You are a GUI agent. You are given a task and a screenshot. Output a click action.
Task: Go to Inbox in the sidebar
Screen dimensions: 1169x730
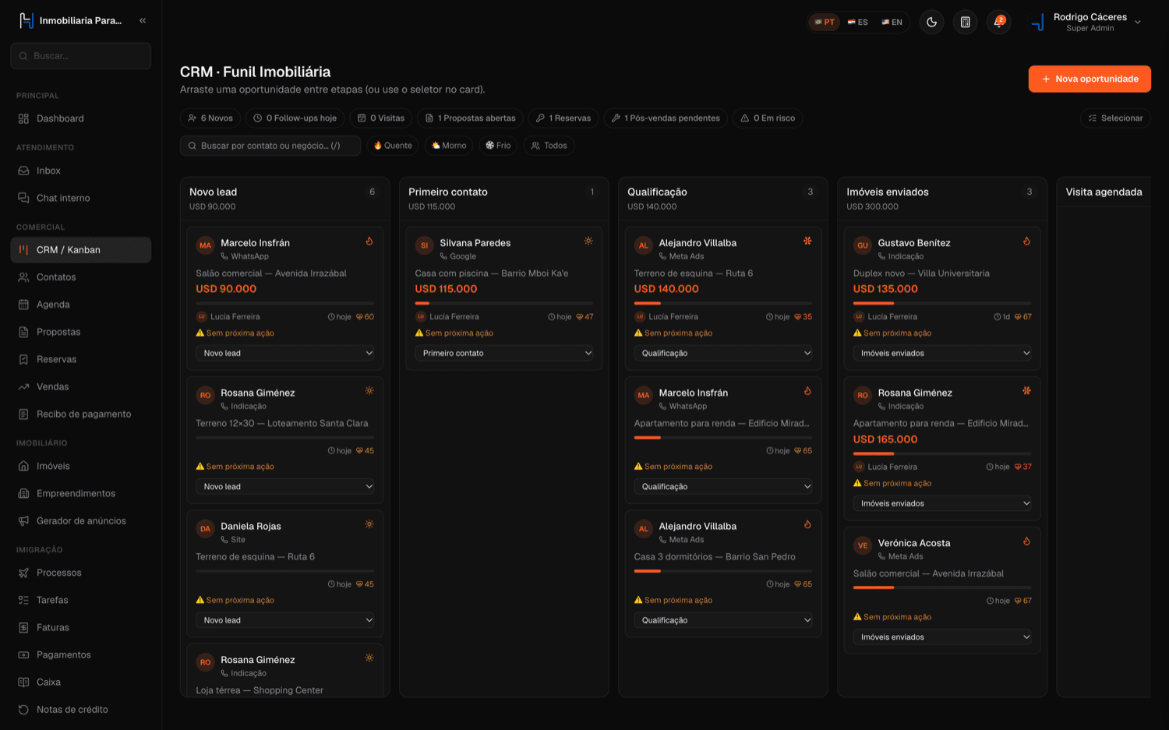click(81, 171)
